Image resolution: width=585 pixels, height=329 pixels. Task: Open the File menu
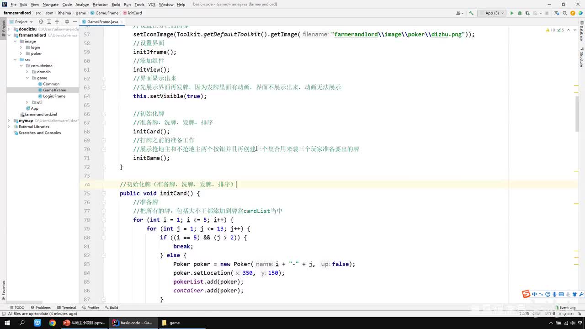(x=13, y=4)
